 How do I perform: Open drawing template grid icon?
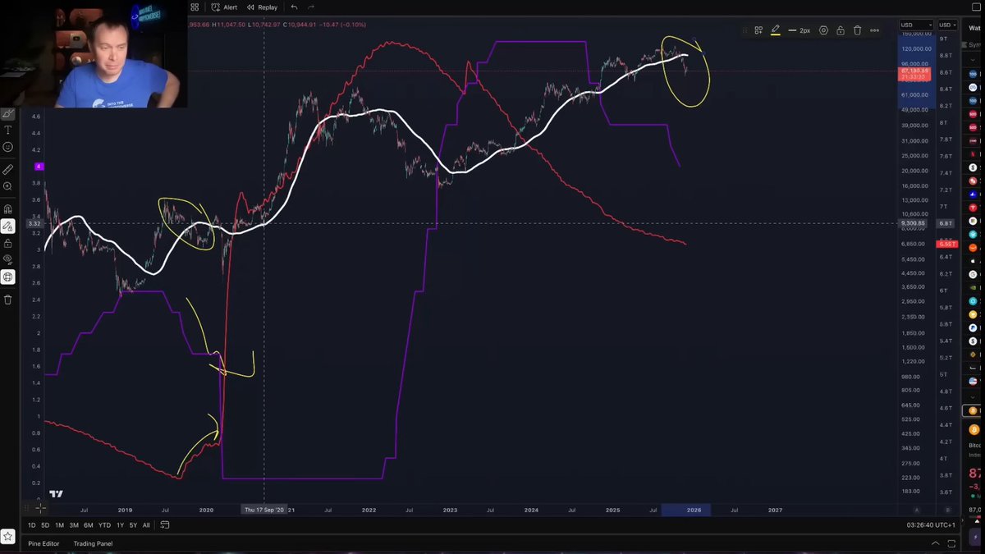tap(758, 30)
